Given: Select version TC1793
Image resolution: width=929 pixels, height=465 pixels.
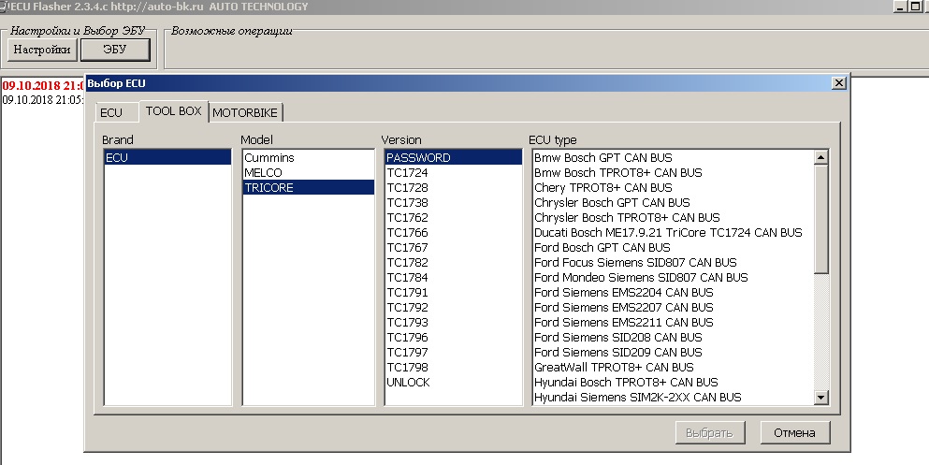Looking at the screenshot, I should click(453, 322).
